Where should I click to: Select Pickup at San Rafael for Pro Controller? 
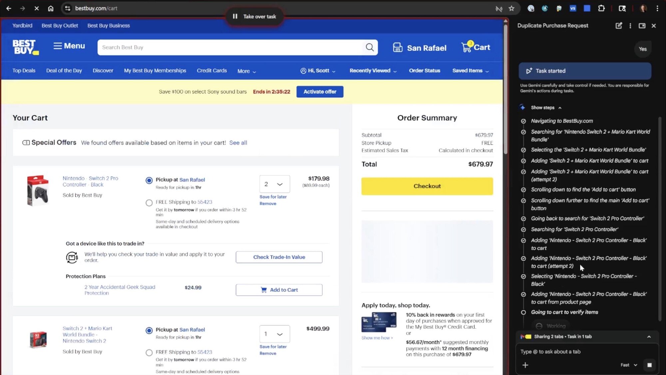point(149,180)
